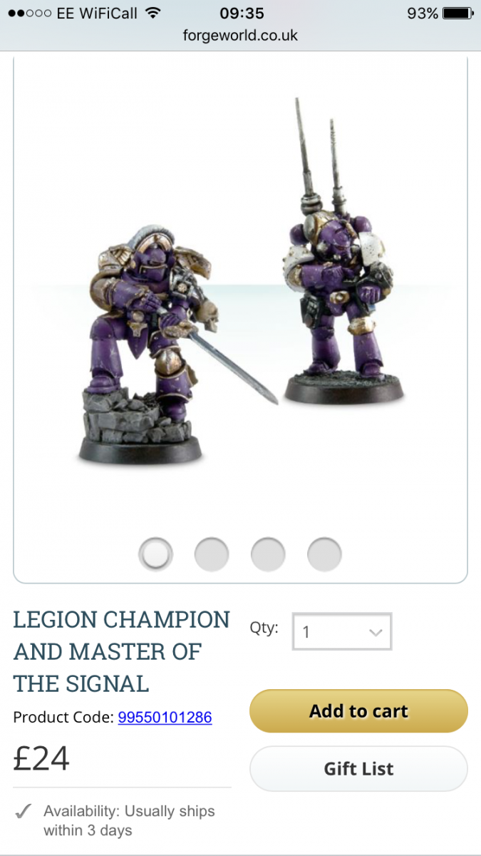Select the second image carousel dot
This screenshot has height=856, width=481.
click(x=212, y=554)
